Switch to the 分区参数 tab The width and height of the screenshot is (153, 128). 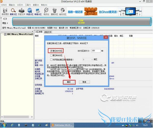tap(39, 32)
